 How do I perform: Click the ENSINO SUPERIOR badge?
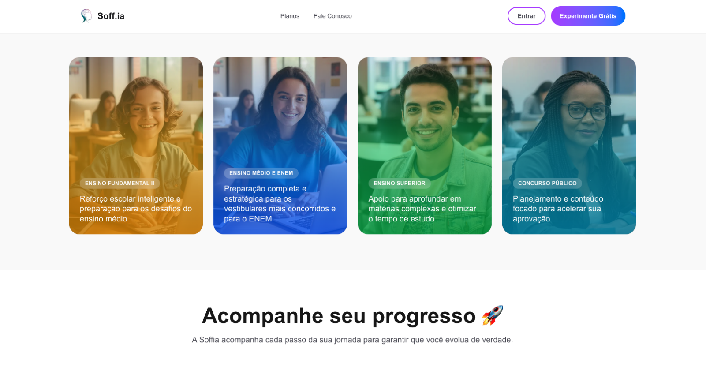point(400,183)
